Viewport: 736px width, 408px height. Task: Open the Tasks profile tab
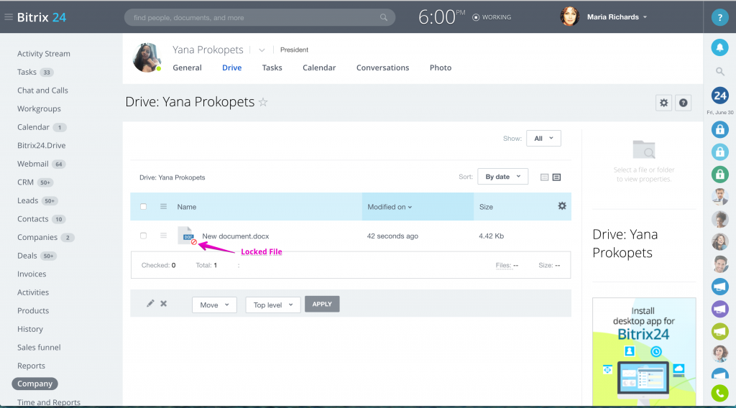[x=272, y=68]
